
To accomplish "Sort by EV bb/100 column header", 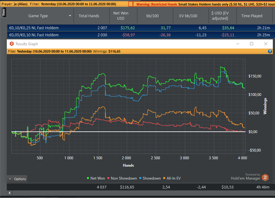I will coord(188,16).
